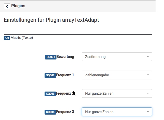The width and height of the screenshot is (164, 120).
Task: Expand the dropdown next to SQ003
Action: pos(117,94)
